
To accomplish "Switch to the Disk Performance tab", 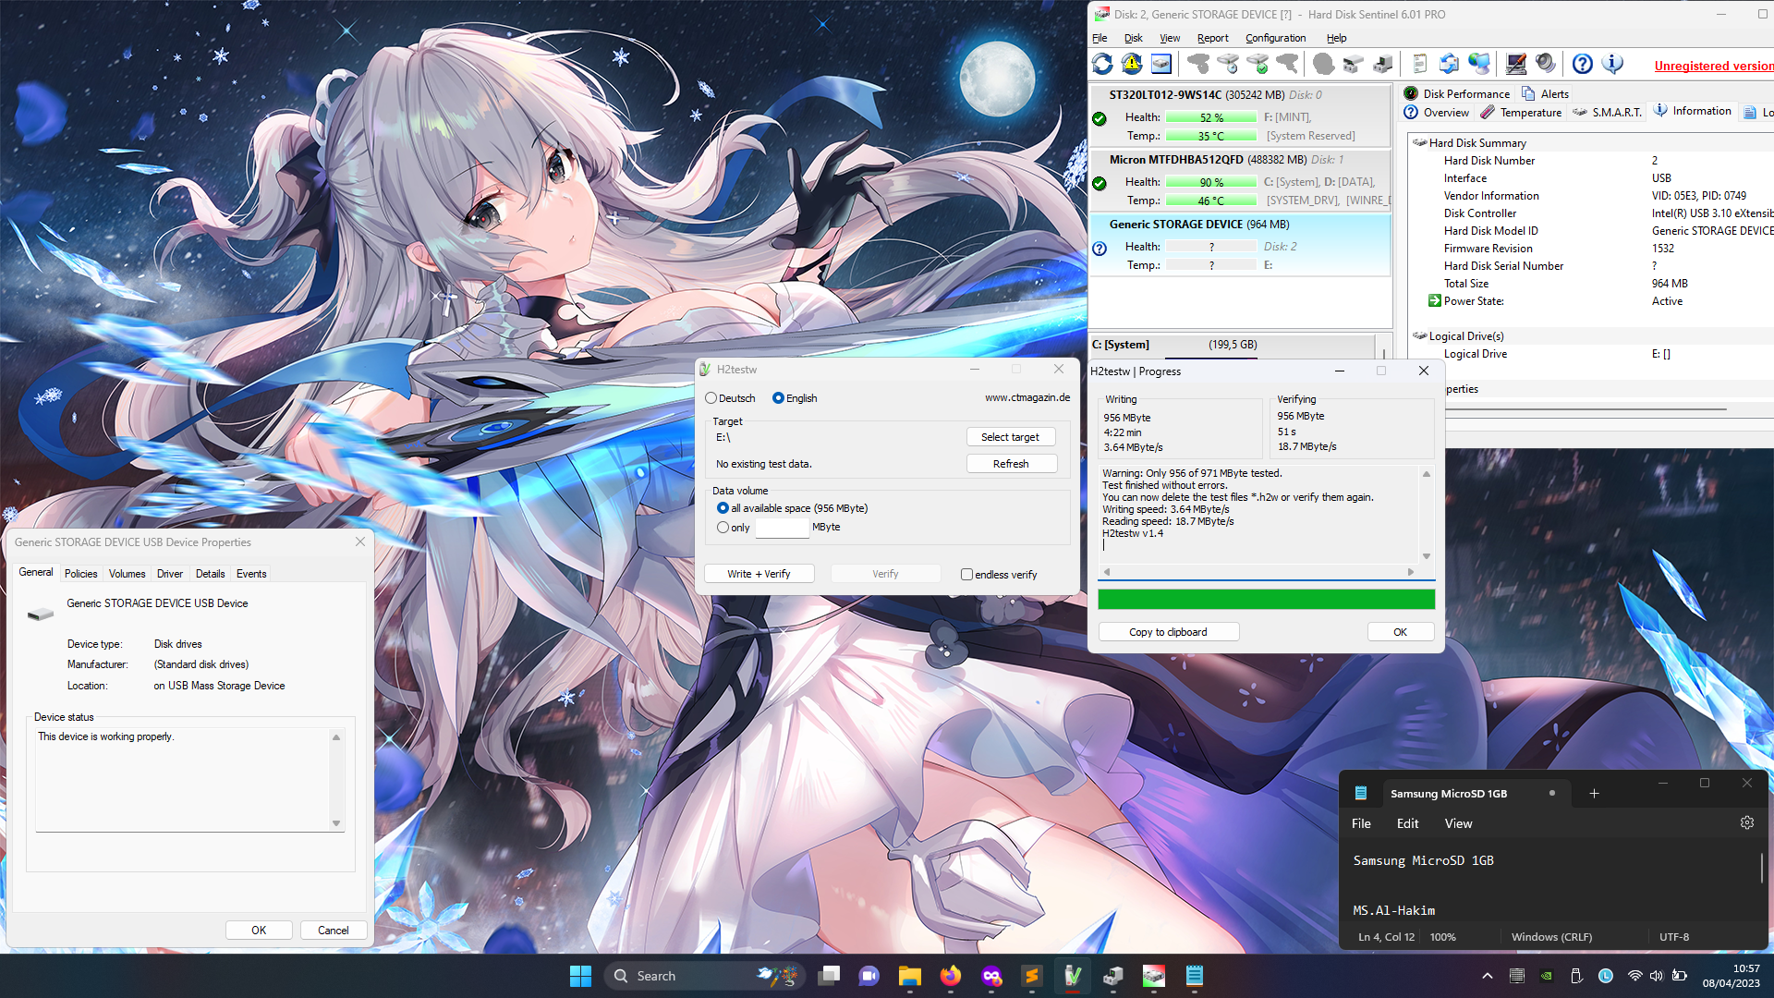I will pos(1456,93).
